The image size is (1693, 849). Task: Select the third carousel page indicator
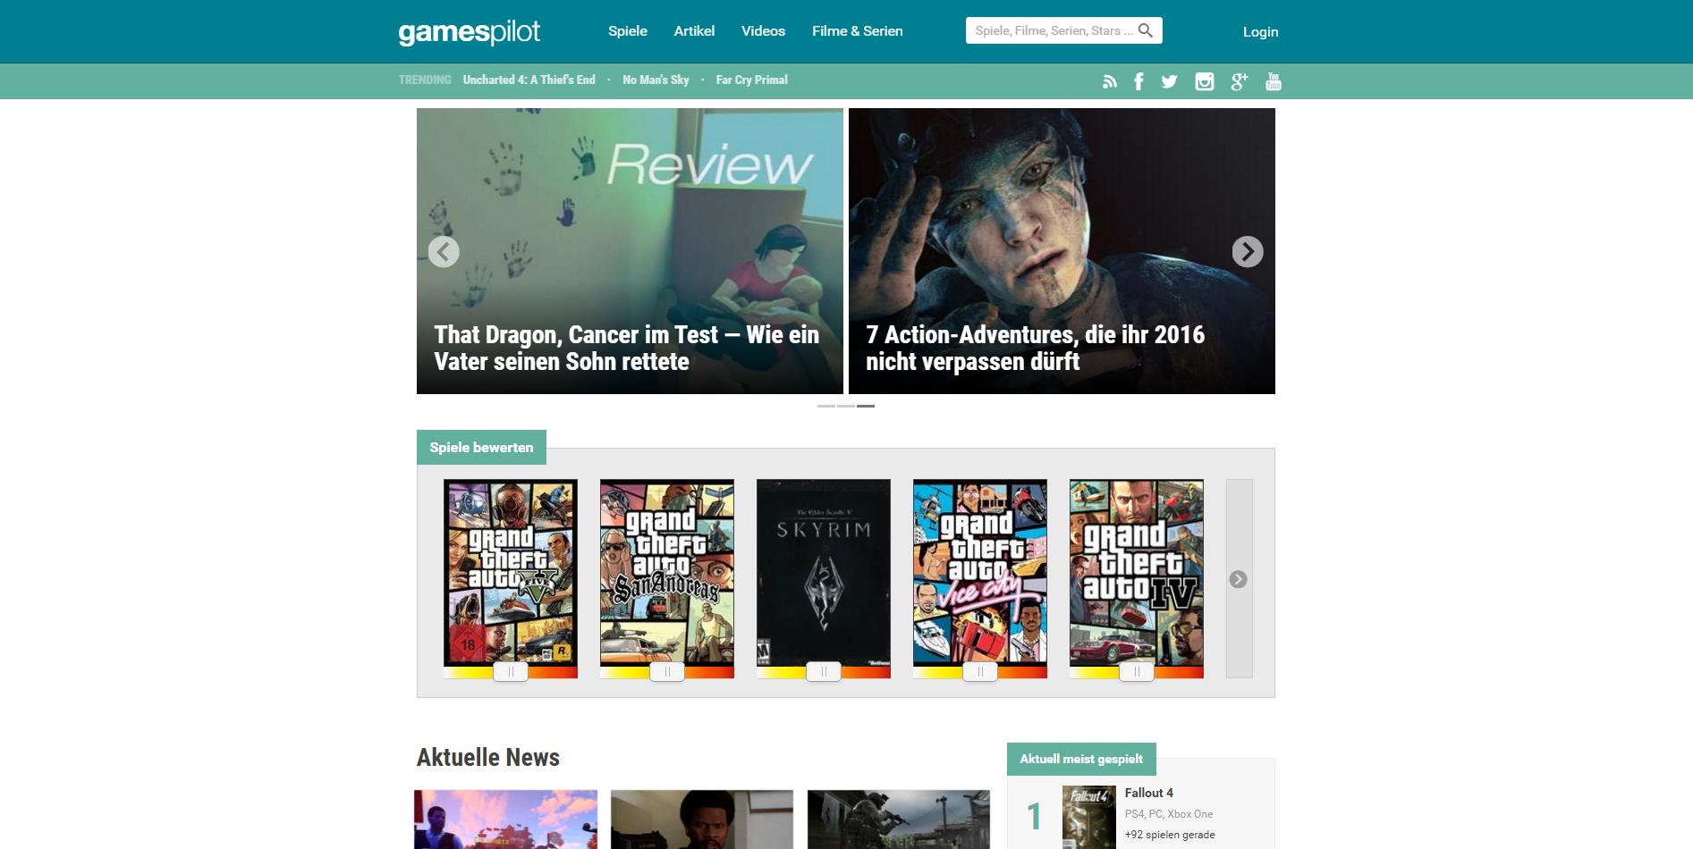tap(866, 406)
